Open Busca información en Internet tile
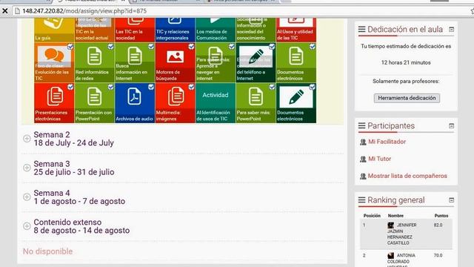Screen dimensions: 474x267 [135, 62]
